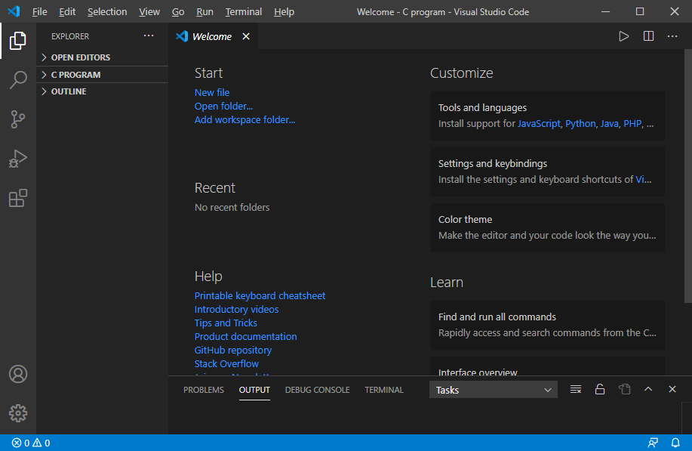
Task: Open the Selection menu
Action: 107,12
